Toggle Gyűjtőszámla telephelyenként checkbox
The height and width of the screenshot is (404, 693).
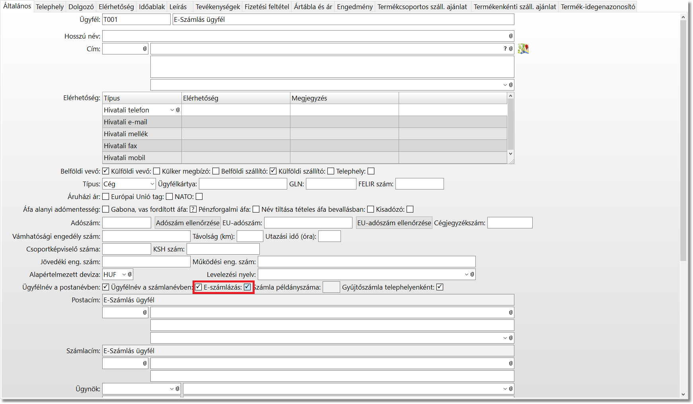click(x=440, y=287)
